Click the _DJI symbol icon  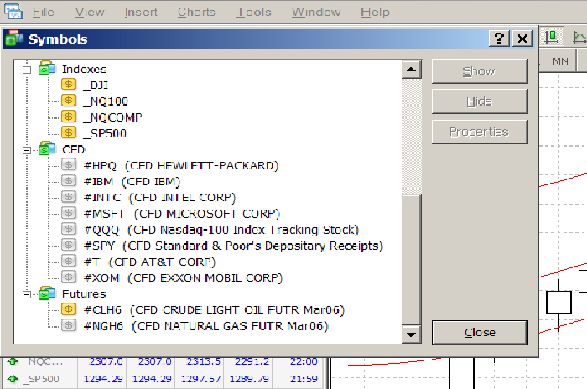69,85
